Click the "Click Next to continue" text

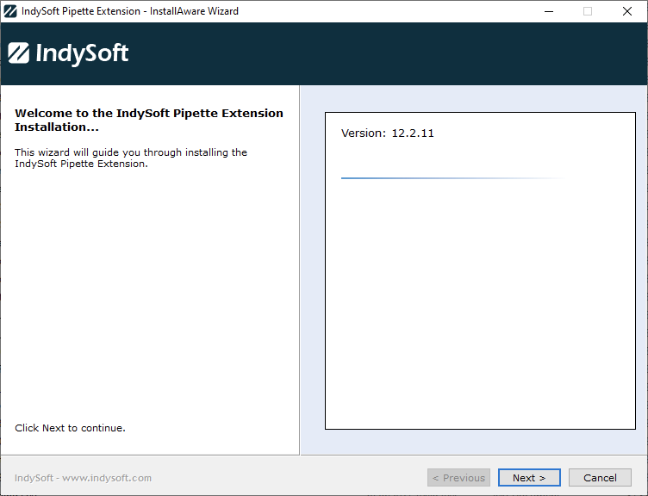pos(70,428)
